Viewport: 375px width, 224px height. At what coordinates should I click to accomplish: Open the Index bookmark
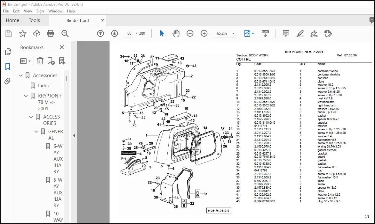44,86
